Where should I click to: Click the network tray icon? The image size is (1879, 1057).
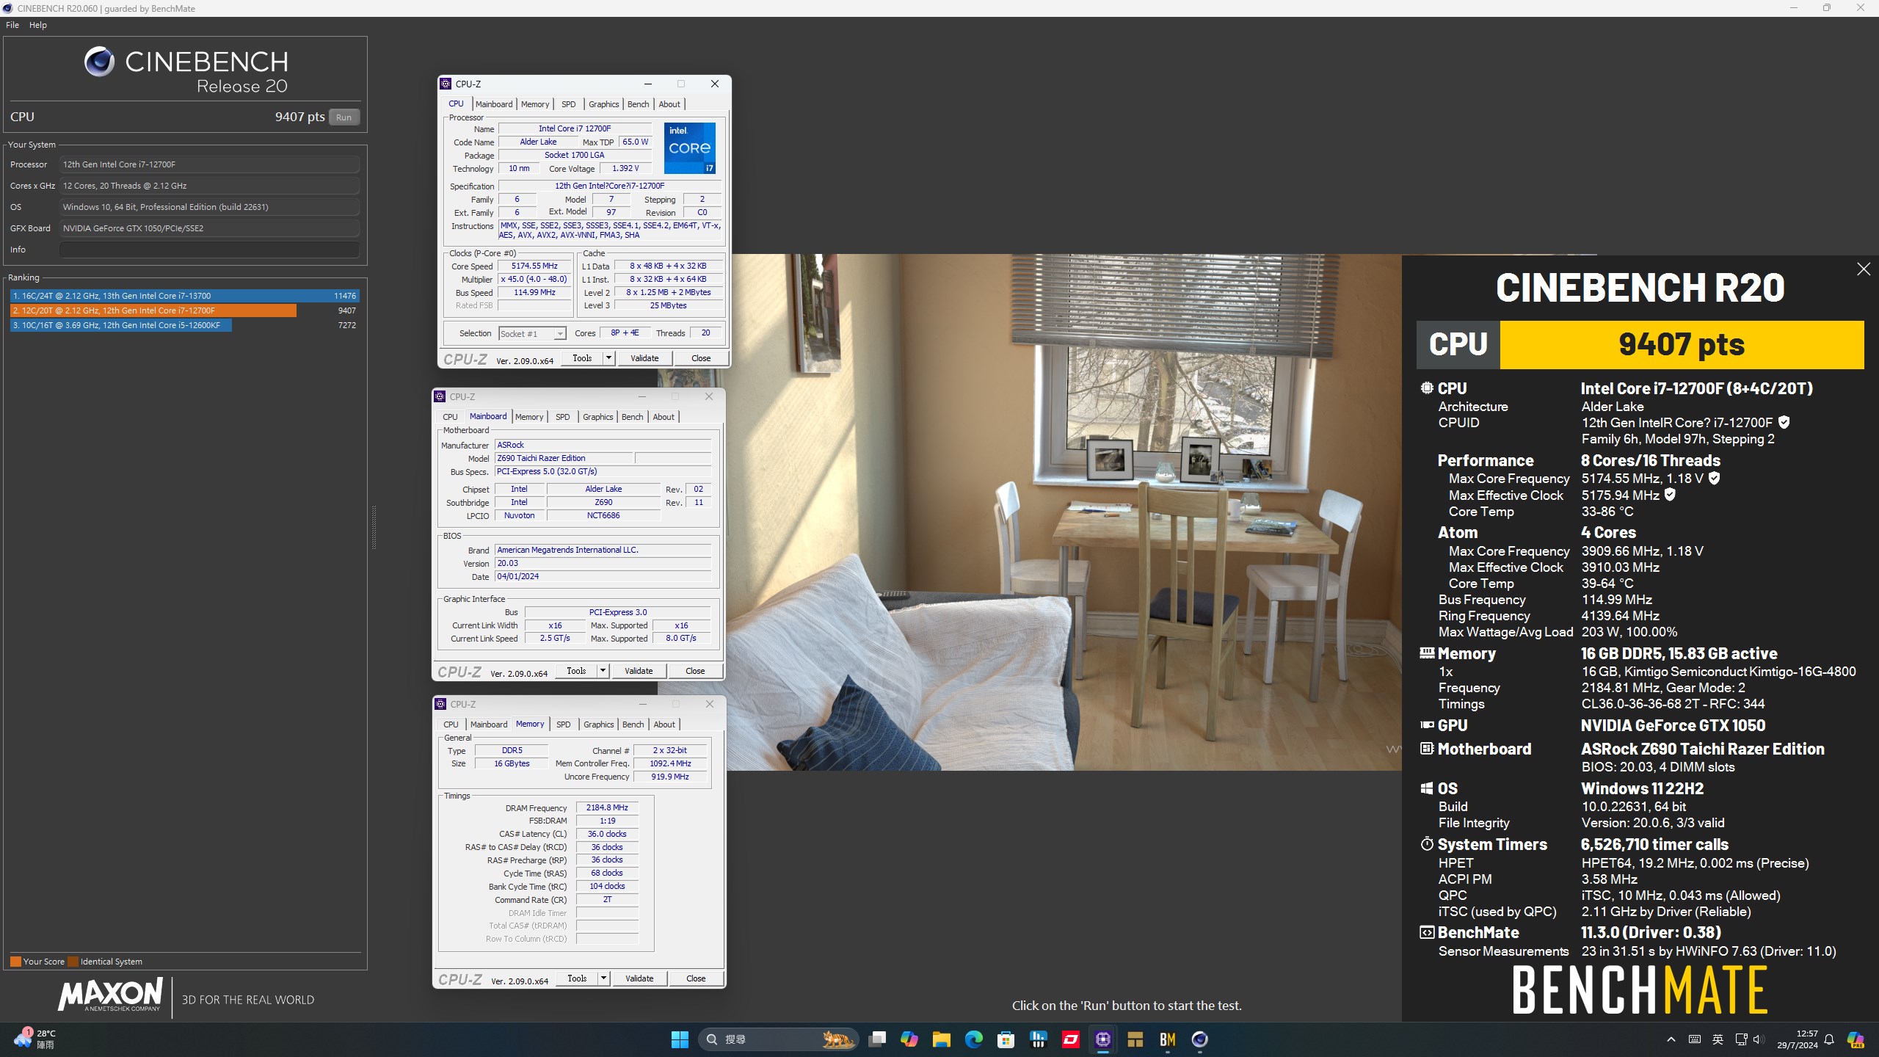tap(1741, 1039)
